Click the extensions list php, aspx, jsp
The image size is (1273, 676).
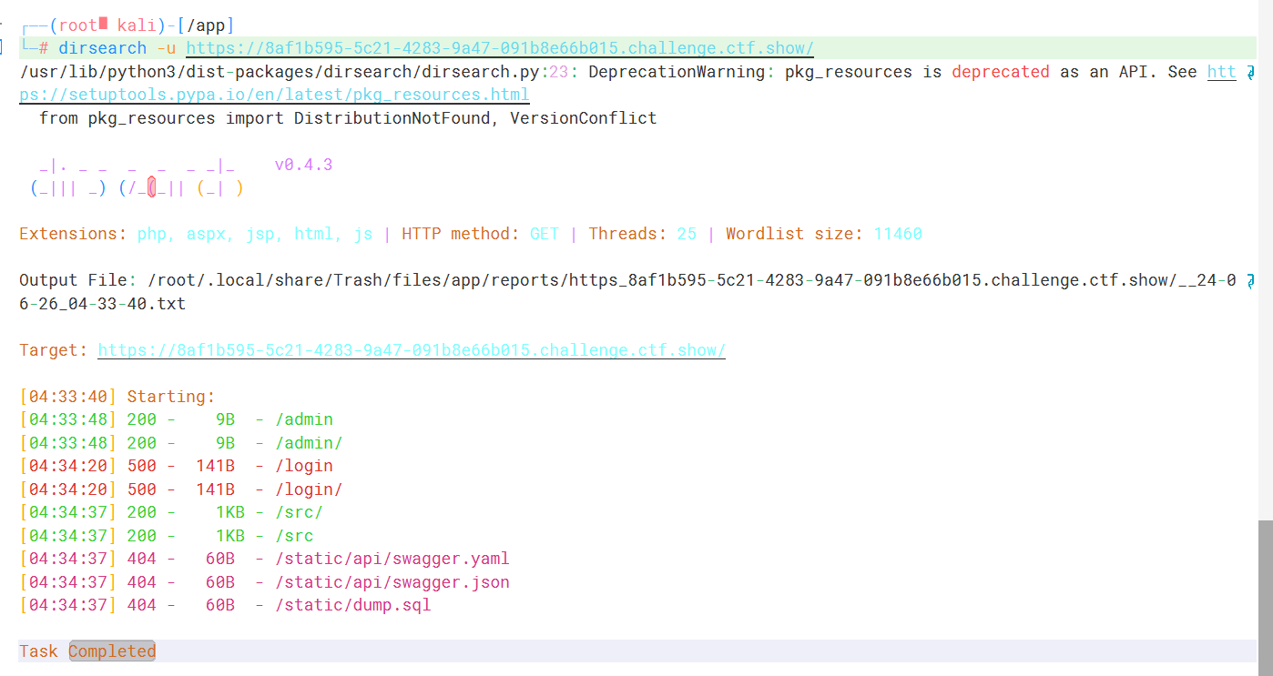click(255, 234)
